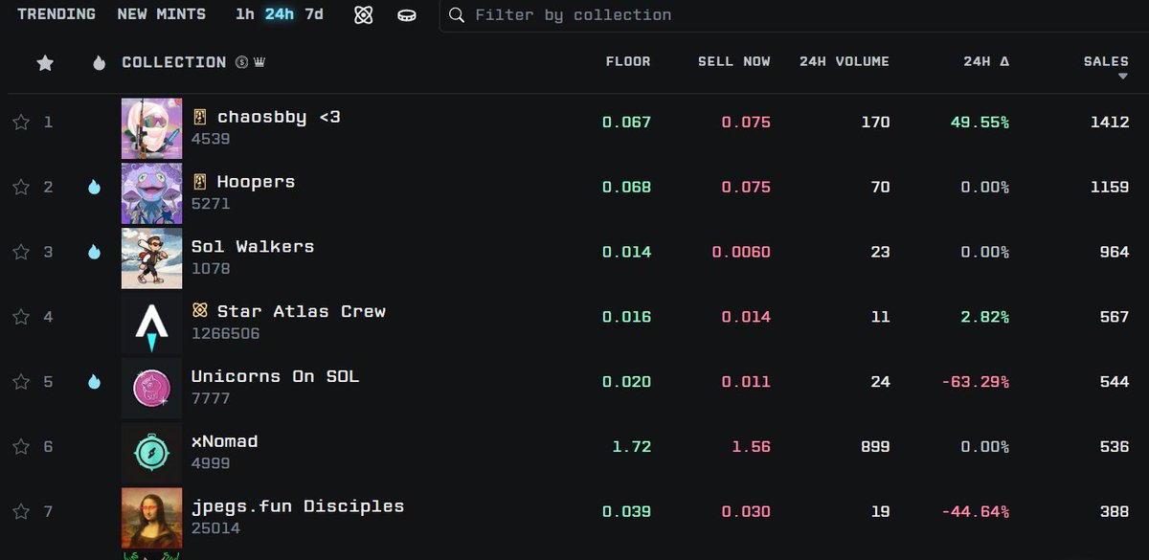Click the xNomad compass logo

[x=151, y=453]
